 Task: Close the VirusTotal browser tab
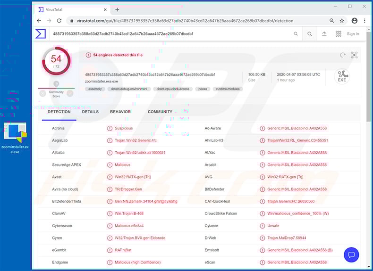(x=105, y=9)
